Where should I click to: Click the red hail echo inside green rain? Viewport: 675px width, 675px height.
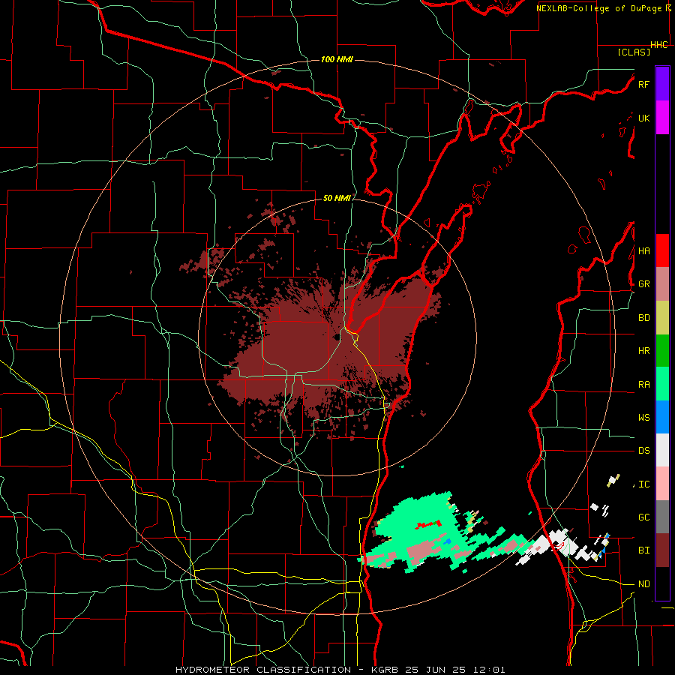click(429, 524)
